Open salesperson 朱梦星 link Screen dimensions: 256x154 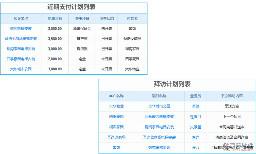[x=195, y=127]
